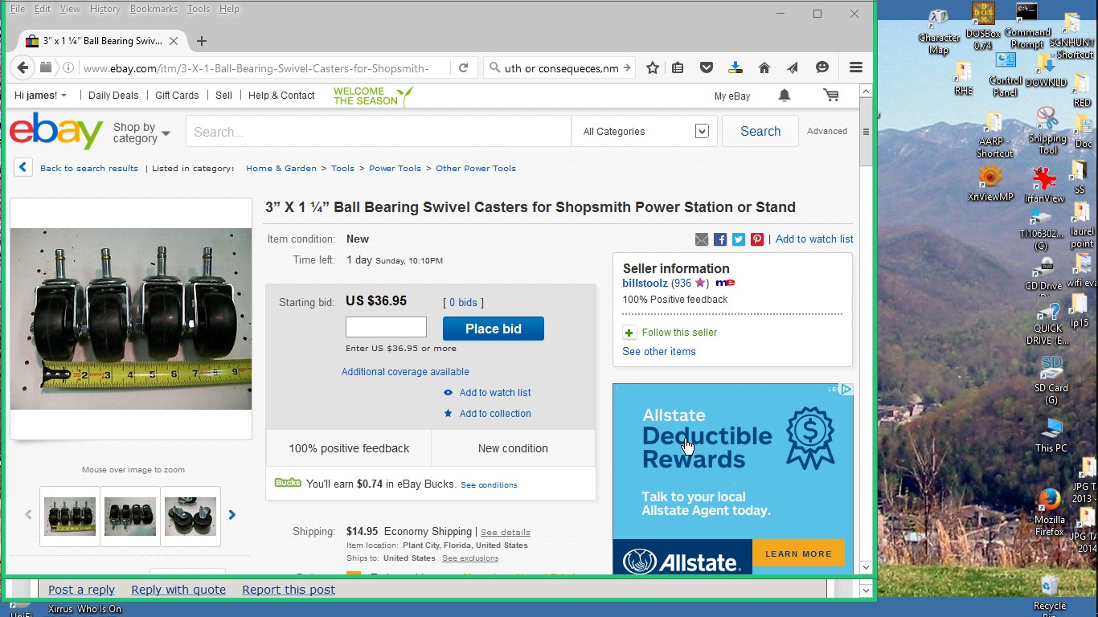Click Additional coverage available link
The width and height of the screenshot is (1098, 617).
click(405, 371)
